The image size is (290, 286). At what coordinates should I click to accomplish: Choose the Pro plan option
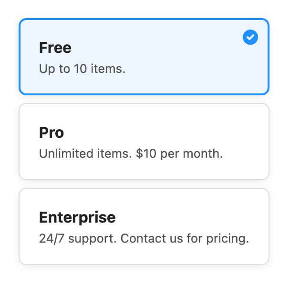tap(144, 142)
